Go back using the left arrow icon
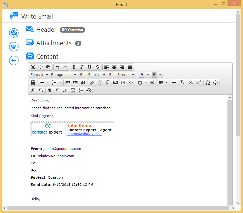Image resolution: width=243 pixels, height=213 pixels. (14, 60)
